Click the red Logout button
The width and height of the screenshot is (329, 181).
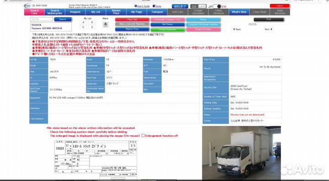280,6
